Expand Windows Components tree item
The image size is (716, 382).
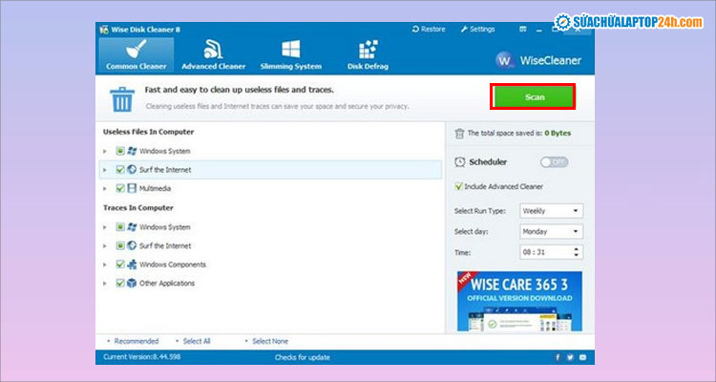105,265
